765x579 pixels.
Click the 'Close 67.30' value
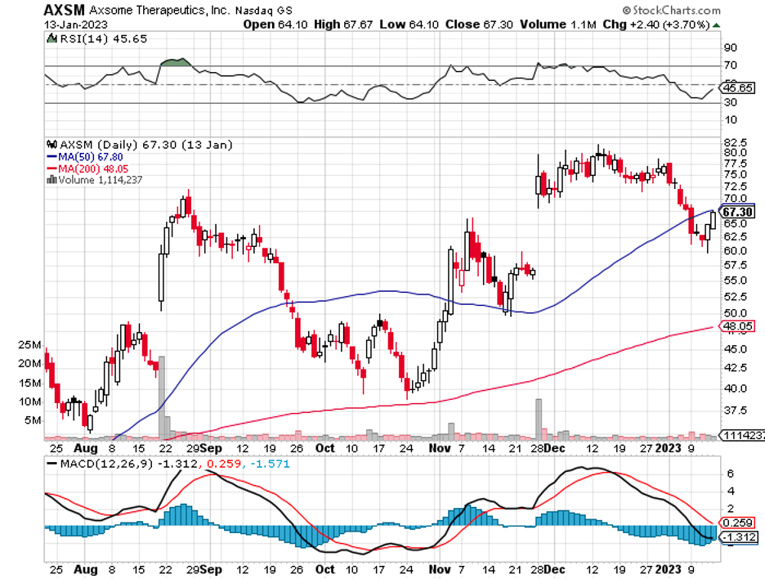(x=479, y=25)
